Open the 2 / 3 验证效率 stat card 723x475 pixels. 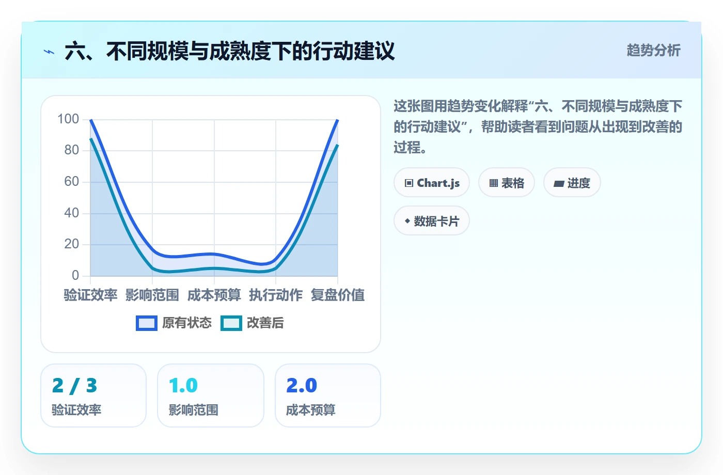(93, 395)
